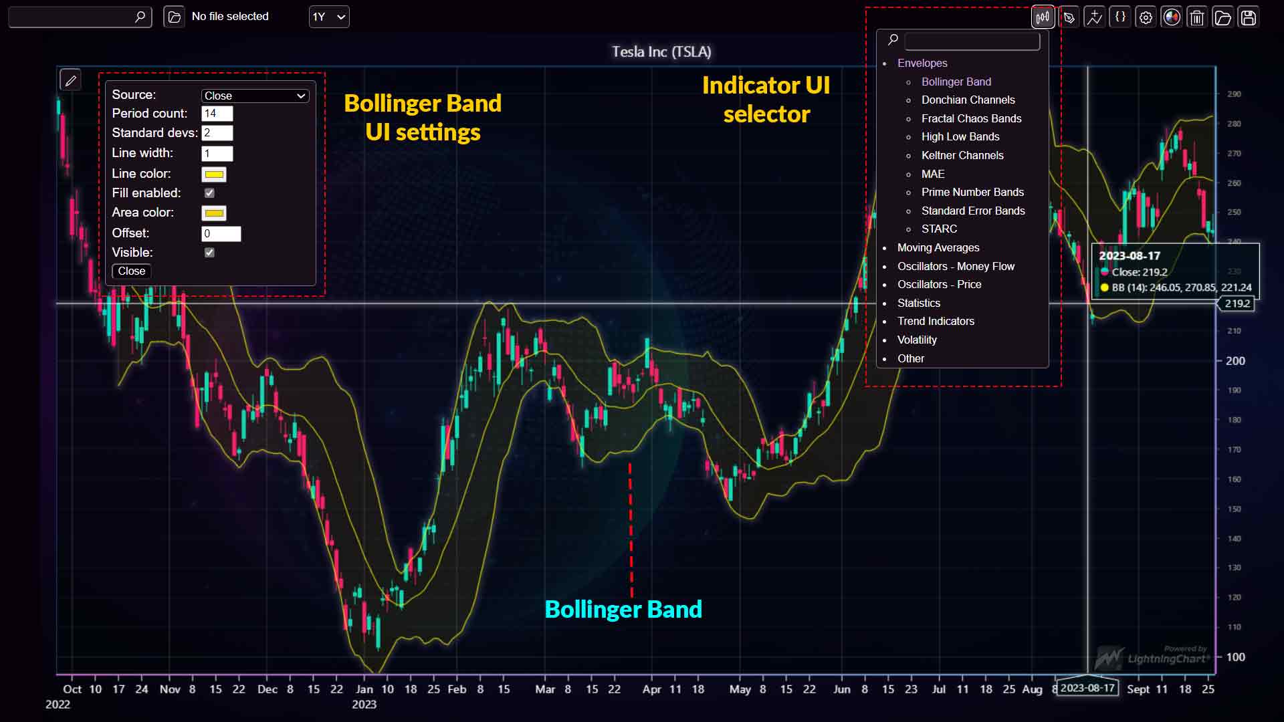Viewport: 1284px width, 722px height.
Task: Toggle the Fill enabled checkbox
Action: tap(209, 193)
